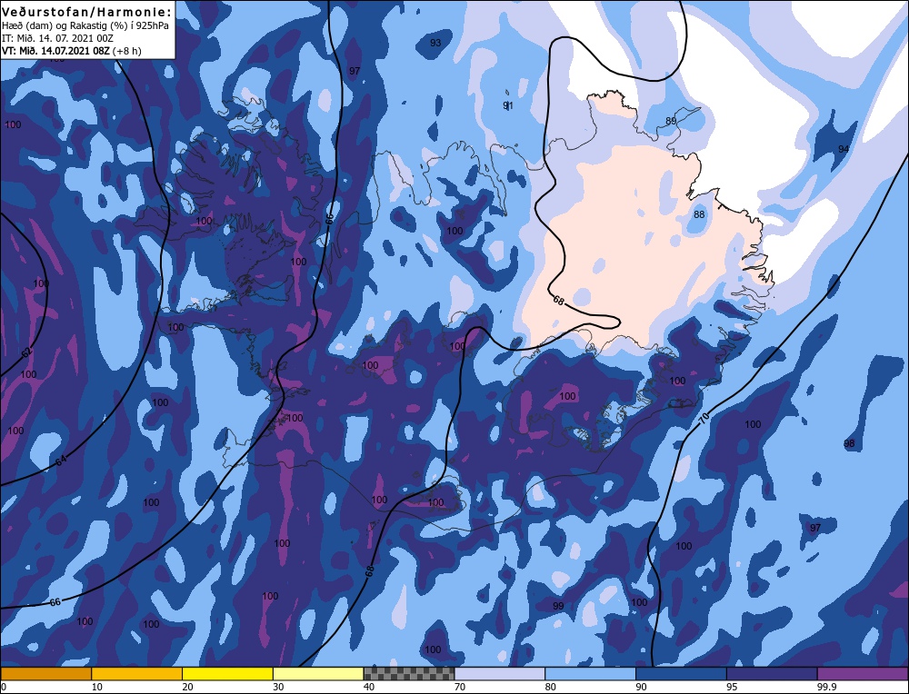Click the humidity value '99' on the map
The width and height of the screenshot is (909, 694).
[x=558, y=606]
